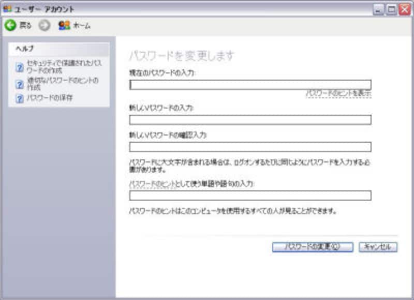Click the User Accounts icon in title bar
The height and width of the screenshot is (300, 414).
(7, 9)
